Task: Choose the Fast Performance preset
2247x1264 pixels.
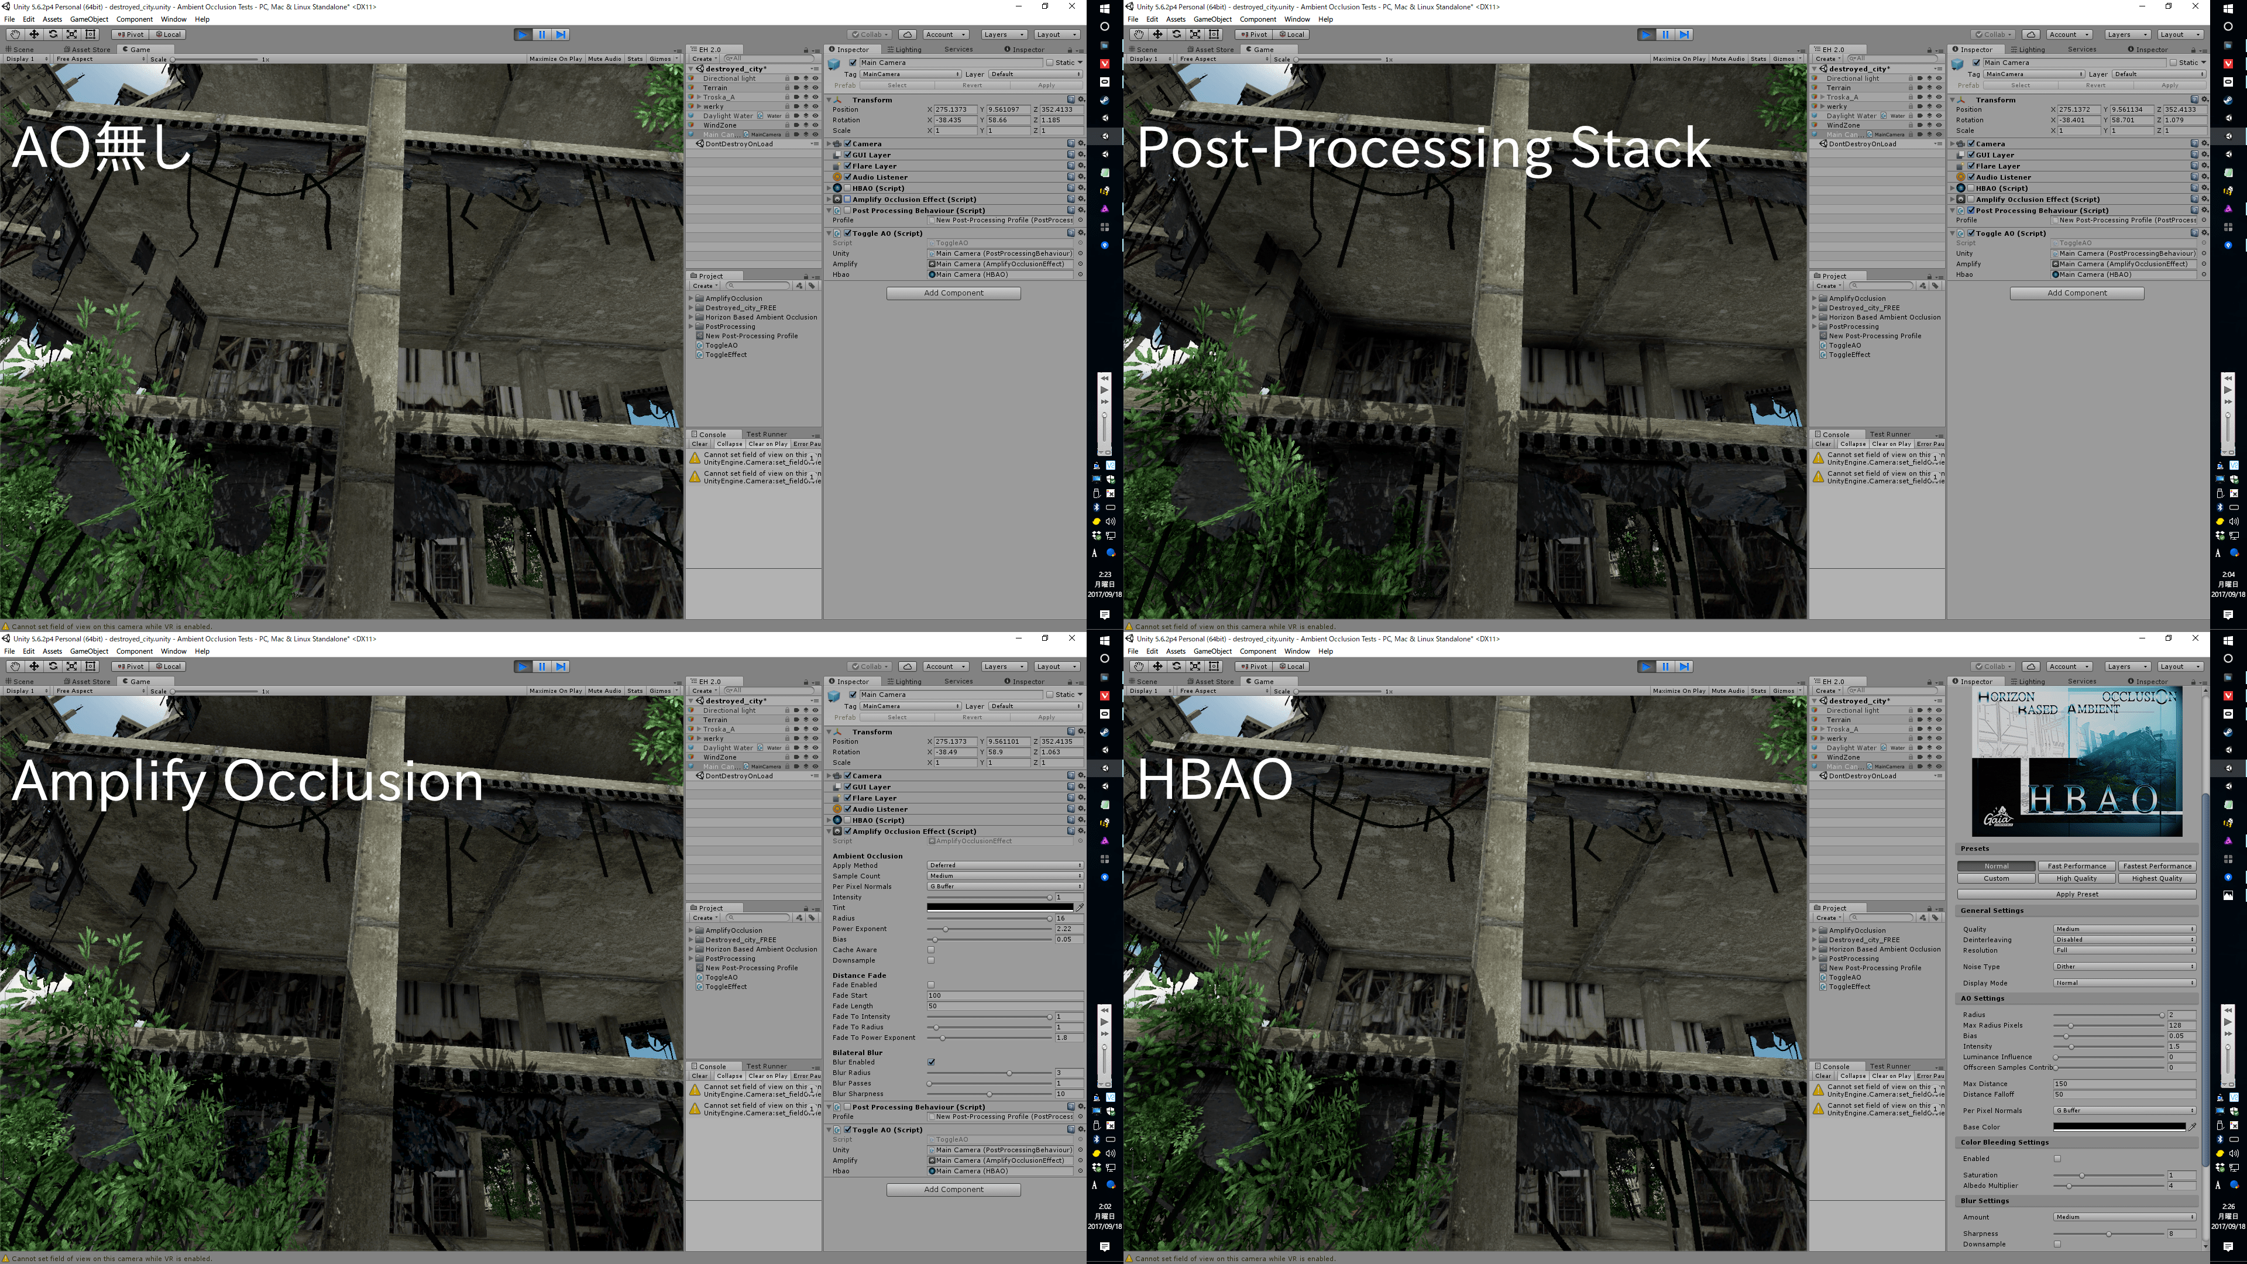Action: [x=2076, y=866]
